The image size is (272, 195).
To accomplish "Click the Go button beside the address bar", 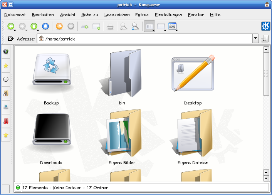I will (265, 39).
